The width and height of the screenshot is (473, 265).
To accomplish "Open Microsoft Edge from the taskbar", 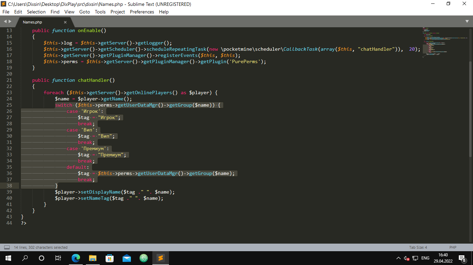I will tap(76, 258).
